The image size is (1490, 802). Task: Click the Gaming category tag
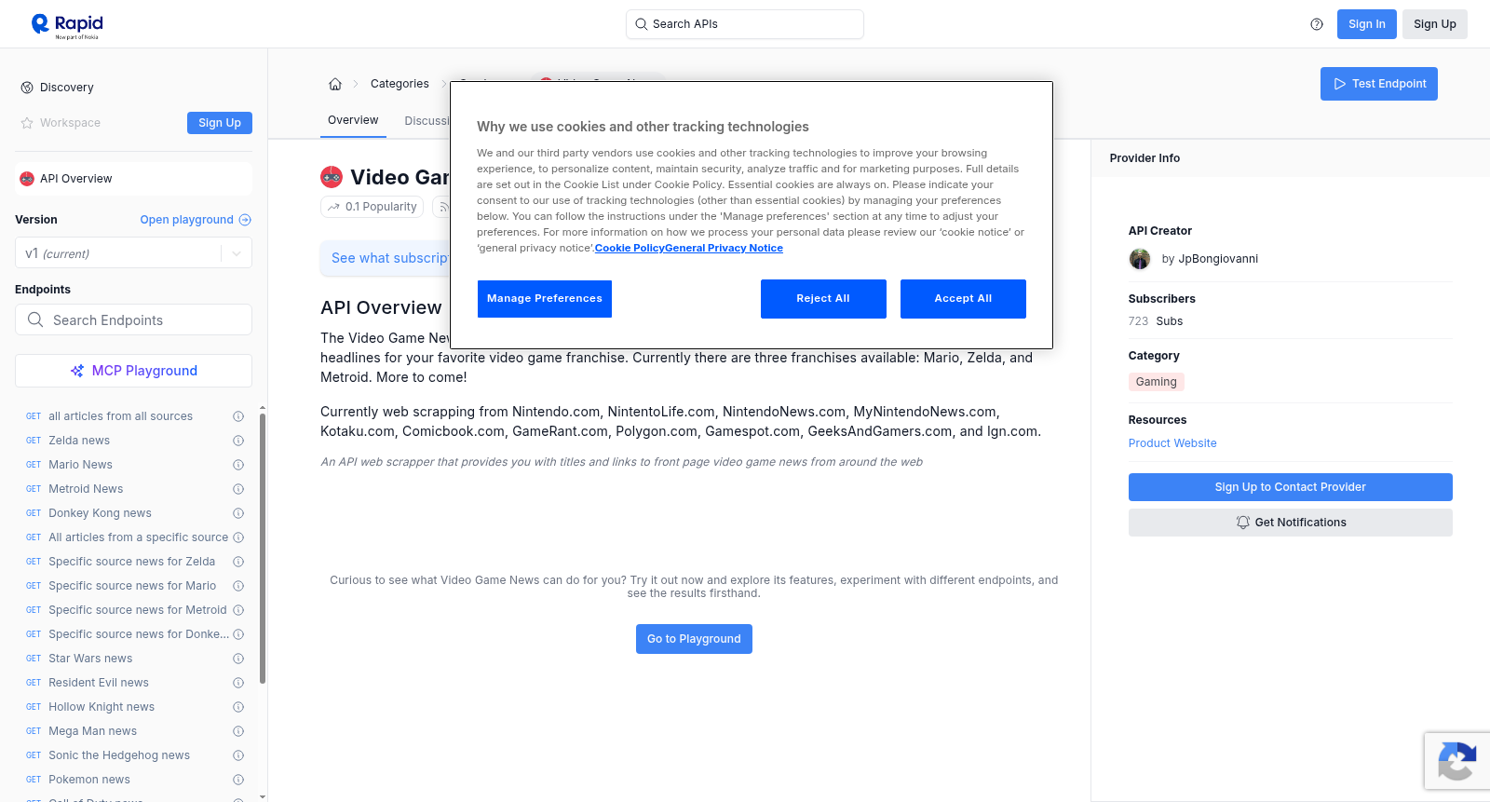[x=1157, y=382]
